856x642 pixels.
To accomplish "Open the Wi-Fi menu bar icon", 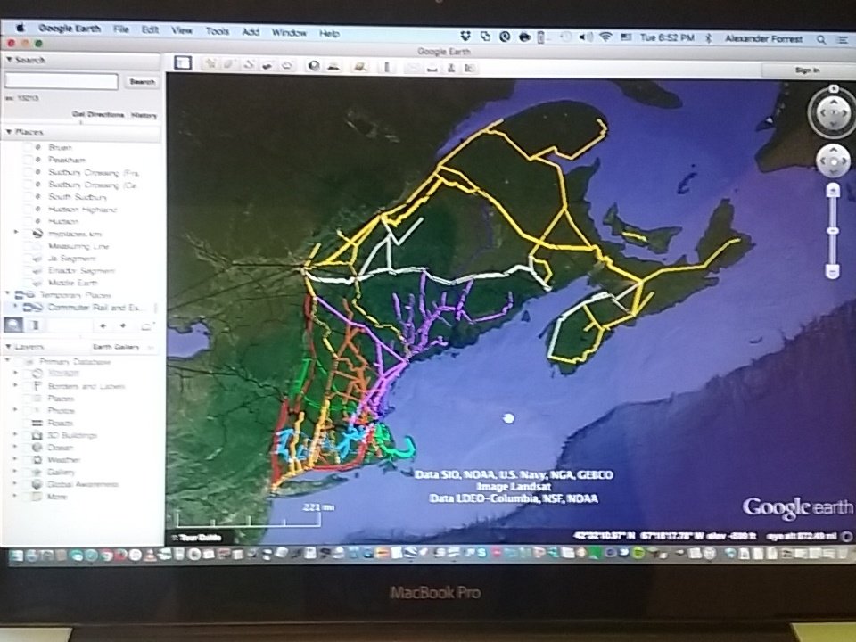I will coord(605,37).
